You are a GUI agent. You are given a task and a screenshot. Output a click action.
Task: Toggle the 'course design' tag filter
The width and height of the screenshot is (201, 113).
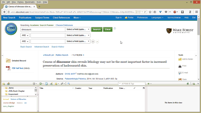pos(9,103)
